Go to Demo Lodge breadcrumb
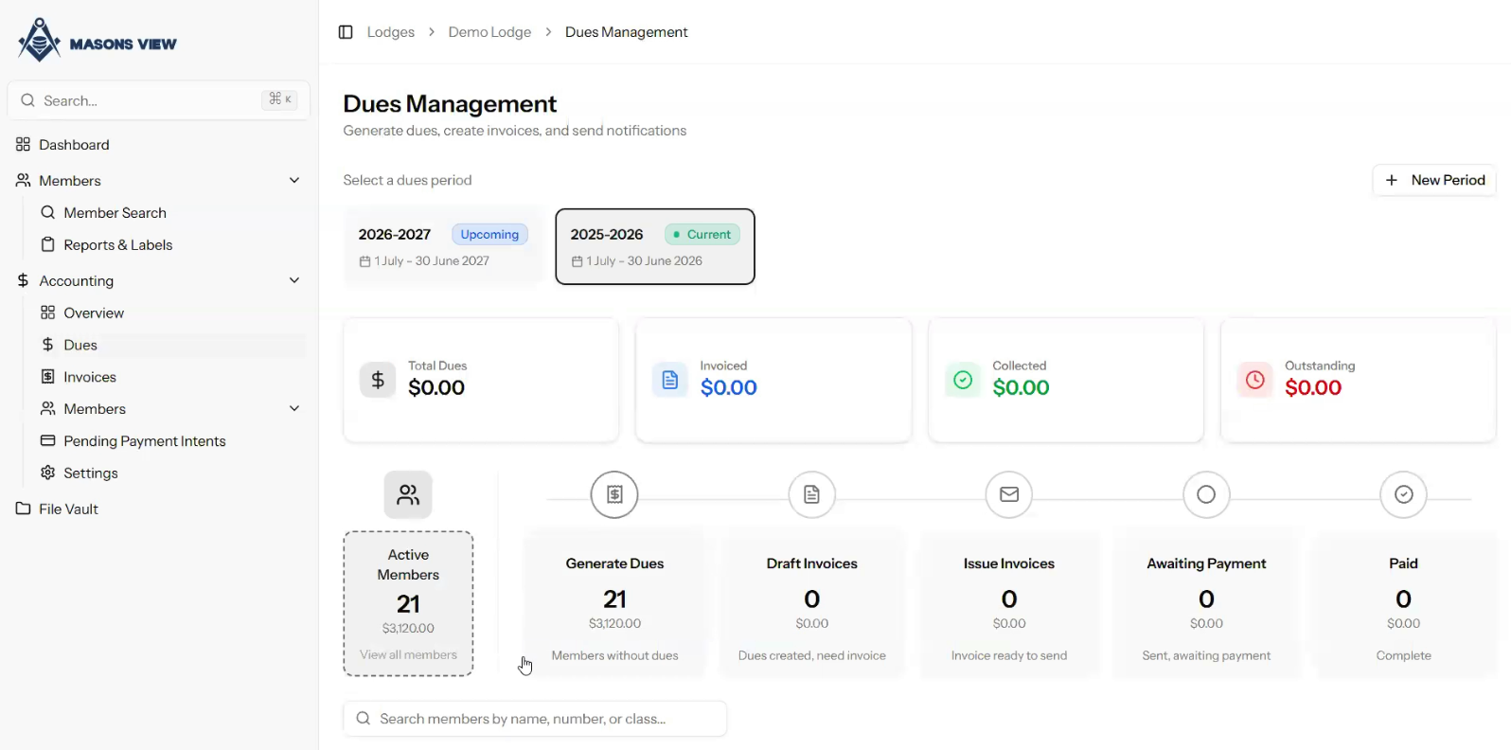This screenshot has width=1511, height=750. 489,32
